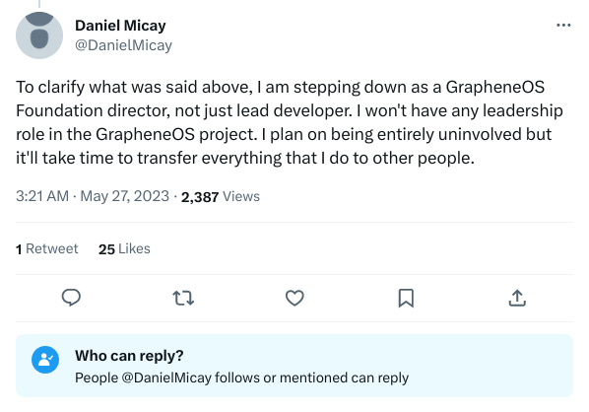Image resolution: width=589 pixels, height=412 pixels.
Task: Reply to the tweet via speech bubble icon
Action: tap(71, 298)
